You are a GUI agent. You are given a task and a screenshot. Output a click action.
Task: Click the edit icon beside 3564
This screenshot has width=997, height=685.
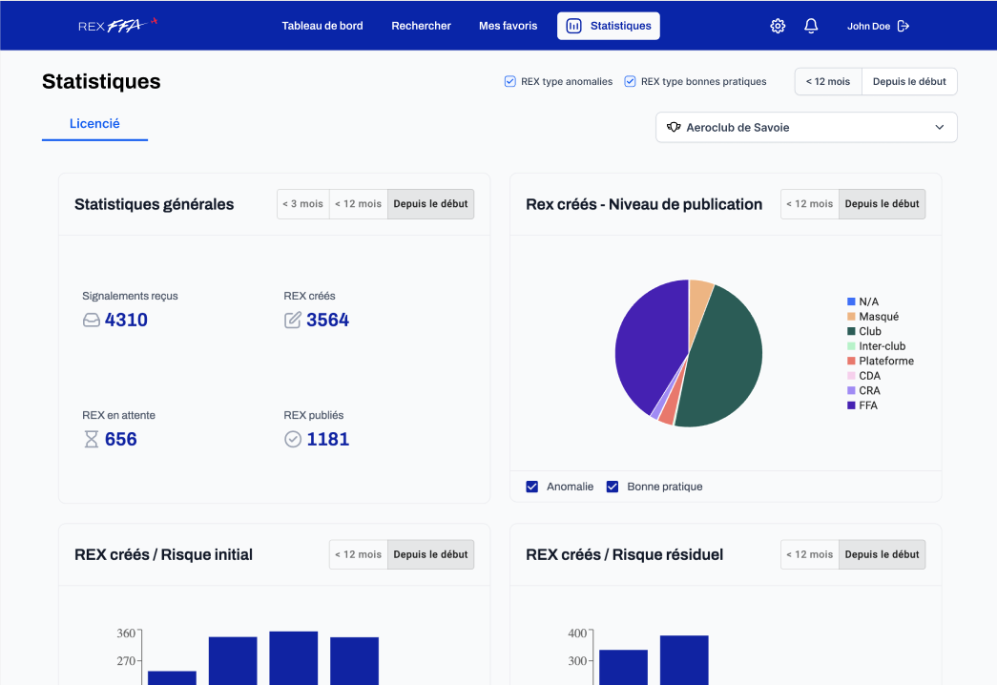pos(293,320)
